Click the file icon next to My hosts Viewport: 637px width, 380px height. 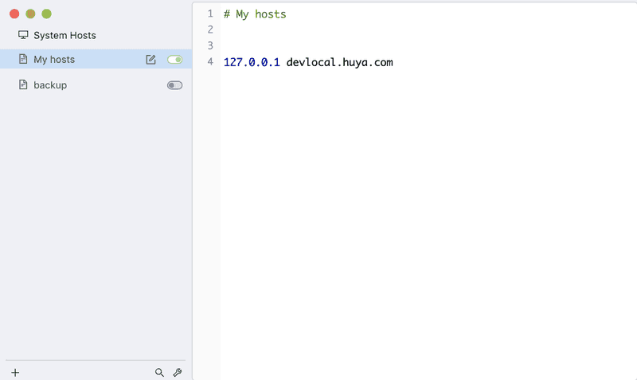(x=23, y=60)
